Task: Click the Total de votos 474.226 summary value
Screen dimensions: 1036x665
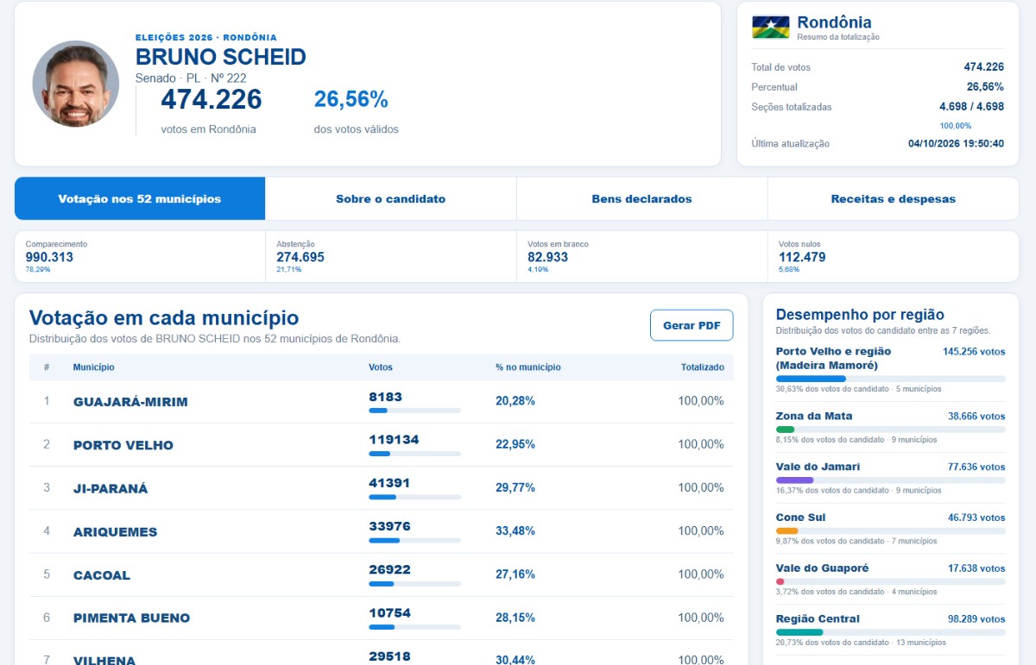Action: 983,67
